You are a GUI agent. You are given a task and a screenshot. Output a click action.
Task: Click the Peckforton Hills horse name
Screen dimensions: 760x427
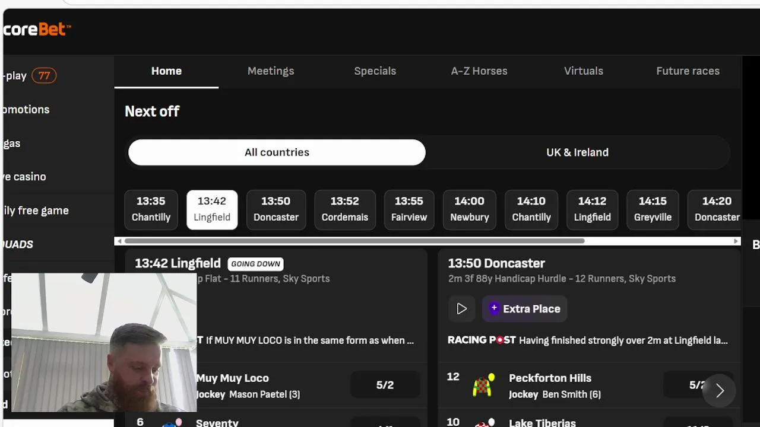click(550, 378)
